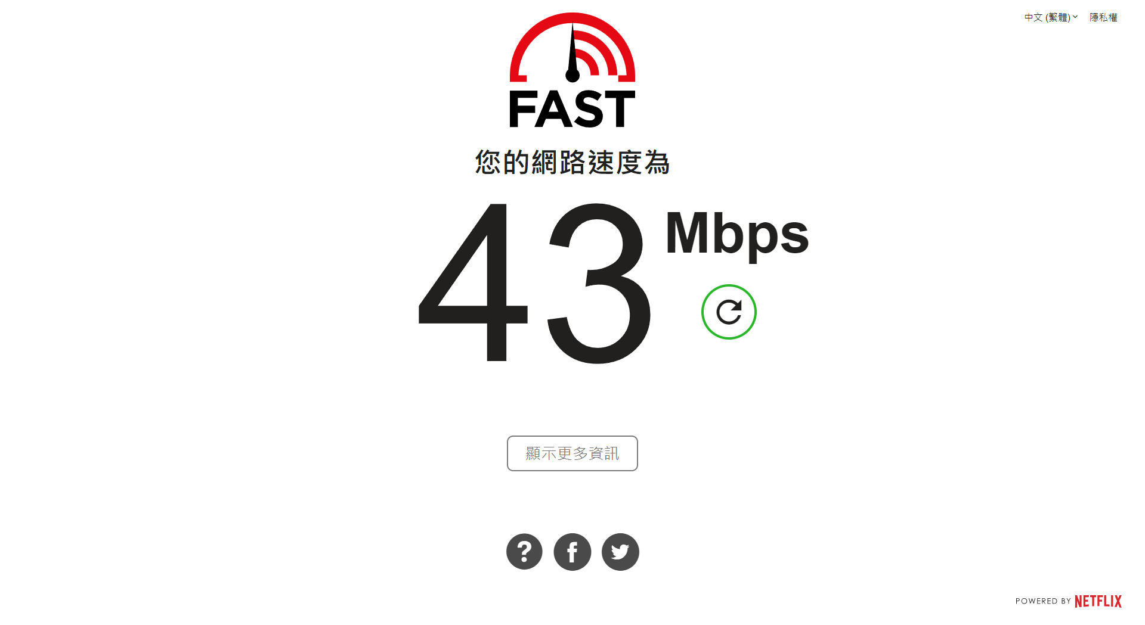This screenshot has height=625, width=1145.
Task: Click the red speedometer gauge logo
Action: pos(572,48)
